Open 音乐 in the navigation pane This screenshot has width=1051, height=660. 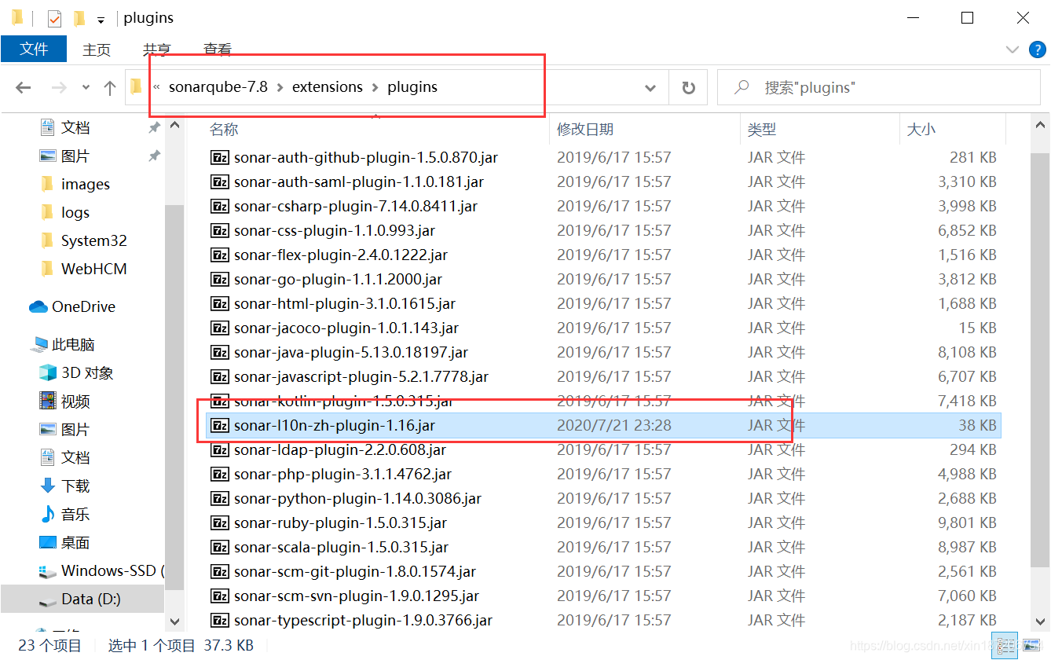click(x=75, y=514)
